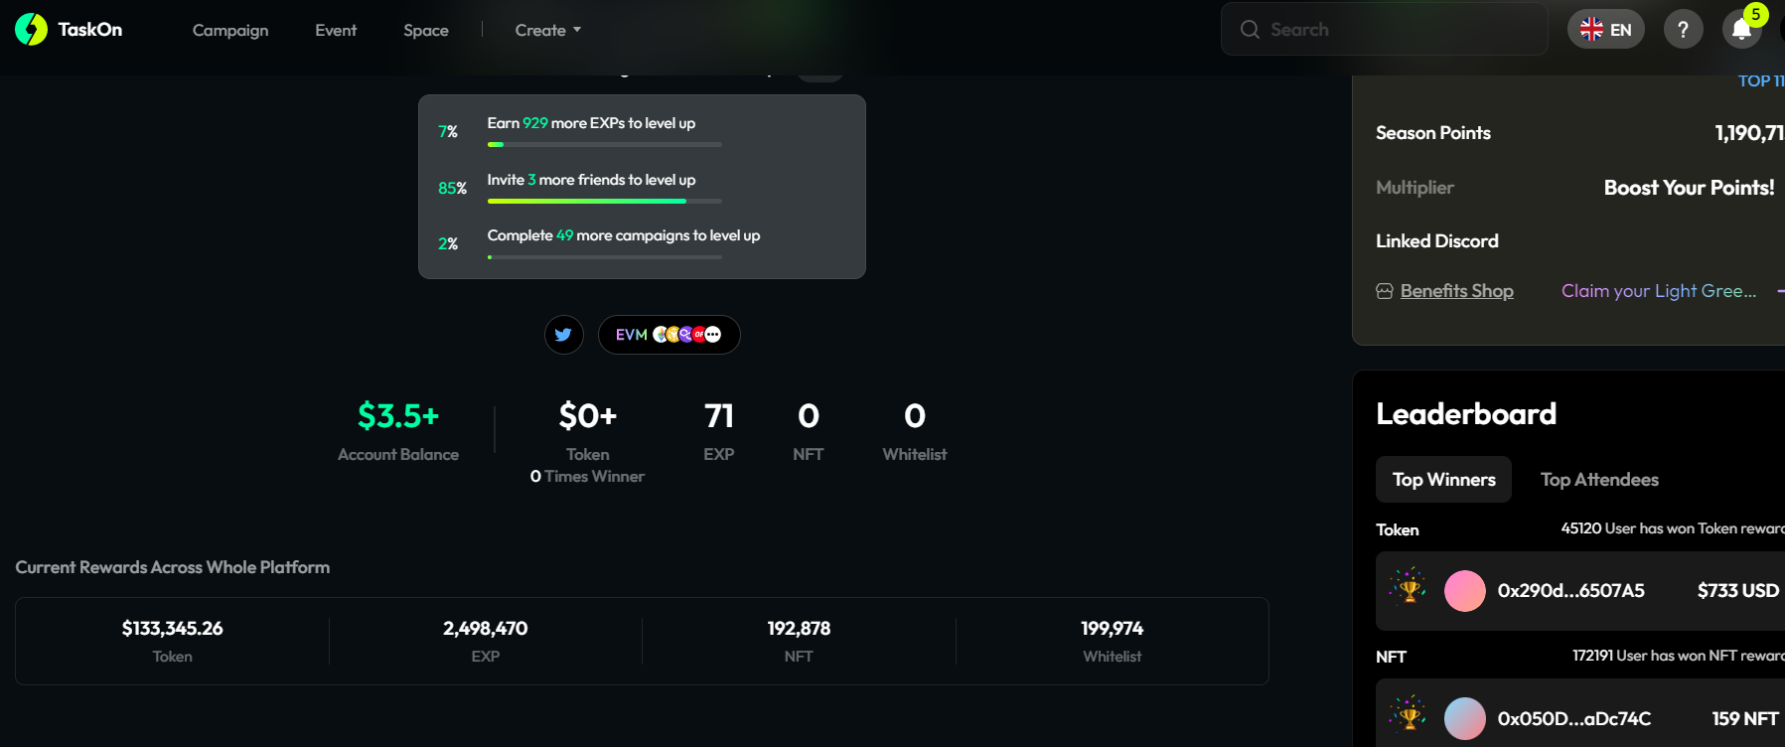
Task: Expand the Create dropdown menu
Action: tap(547, 30)
